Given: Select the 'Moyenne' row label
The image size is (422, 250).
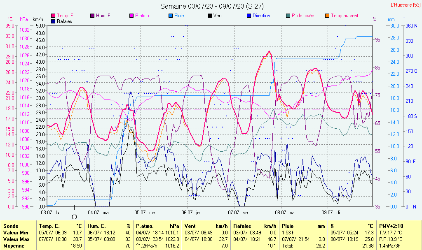Looking at the screenshot, I should tap(14, 246).
